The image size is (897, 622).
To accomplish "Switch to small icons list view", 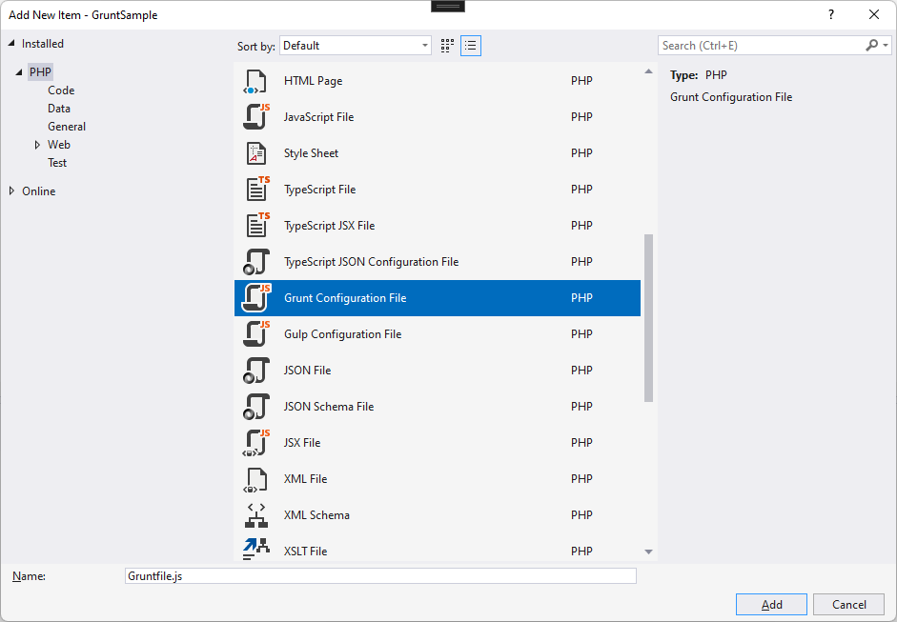I will (471, 46).
